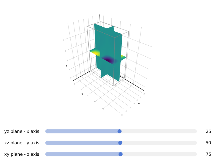215x161 pixels.
Task: Click empty track of xz plane slider
Action: (159, 143)
